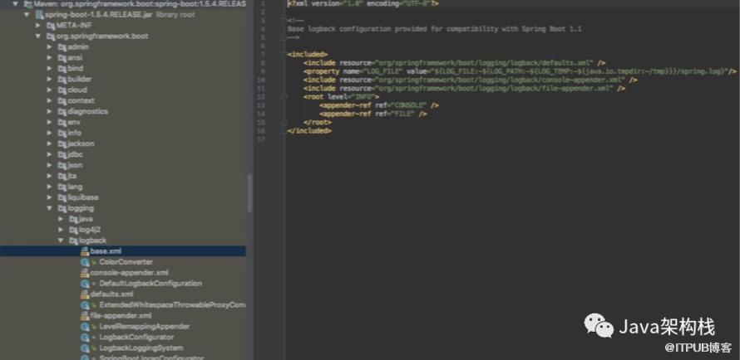The width and height of the screenshot is (740, 360).
Task: Click the logback package folder icon
Action: pyautogui.click(x=73, y=241)
